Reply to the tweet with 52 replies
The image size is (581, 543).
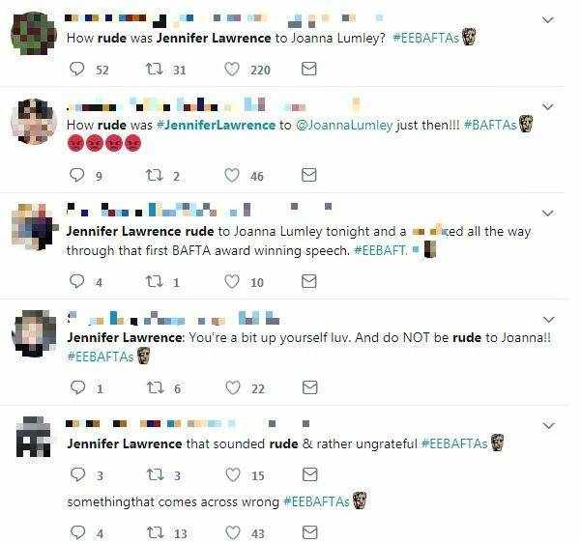point(77,70)
